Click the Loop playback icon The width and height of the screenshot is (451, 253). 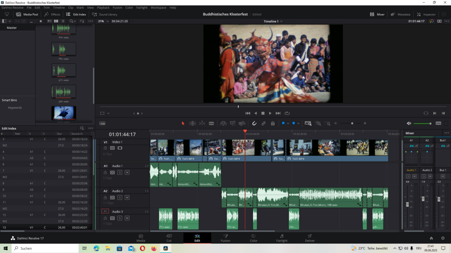(x=287, y=113)
